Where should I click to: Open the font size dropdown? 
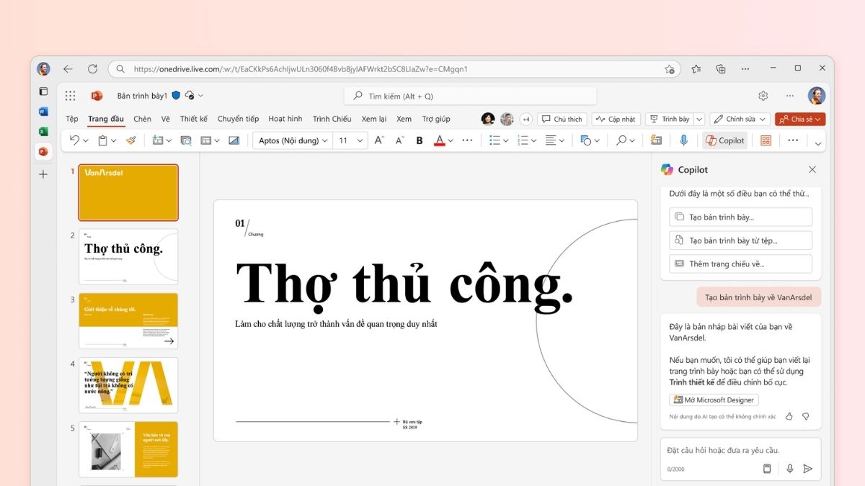click(x=350, y=140)
